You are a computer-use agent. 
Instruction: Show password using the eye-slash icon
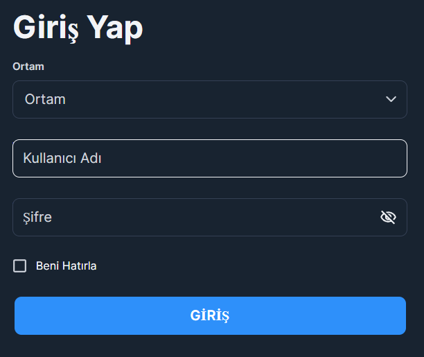pyautogui.click(x=388, y=217)
